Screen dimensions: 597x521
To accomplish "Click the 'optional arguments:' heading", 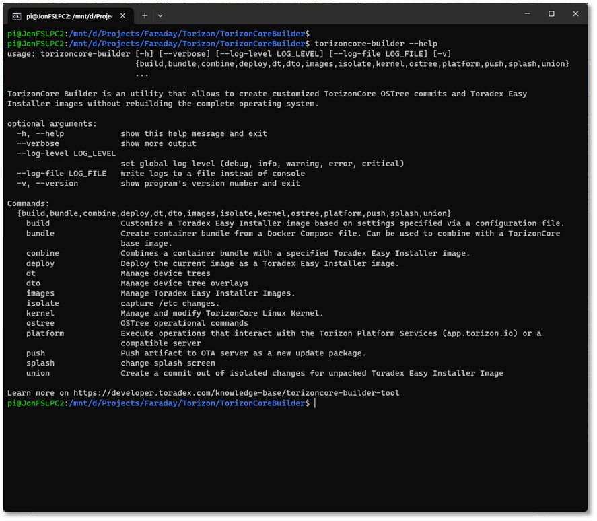I will click(x=52, y=124).
